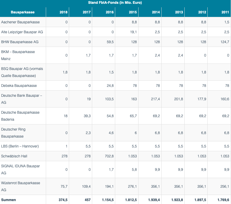
Task: Click Badenia 2015 value 65,7
Action: [x=133, y=116]
